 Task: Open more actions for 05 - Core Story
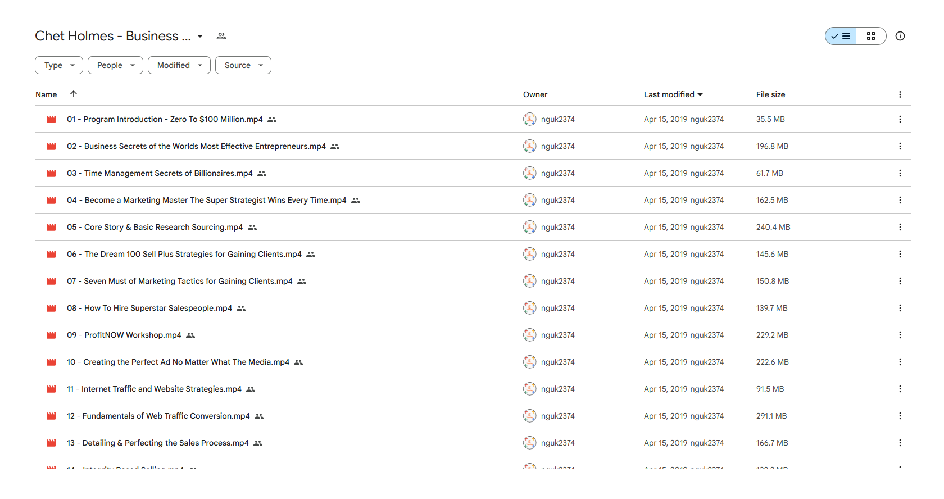click(900, 227)
